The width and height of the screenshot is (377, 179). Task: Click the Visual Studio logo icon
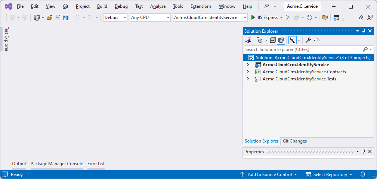click(9, 6)
